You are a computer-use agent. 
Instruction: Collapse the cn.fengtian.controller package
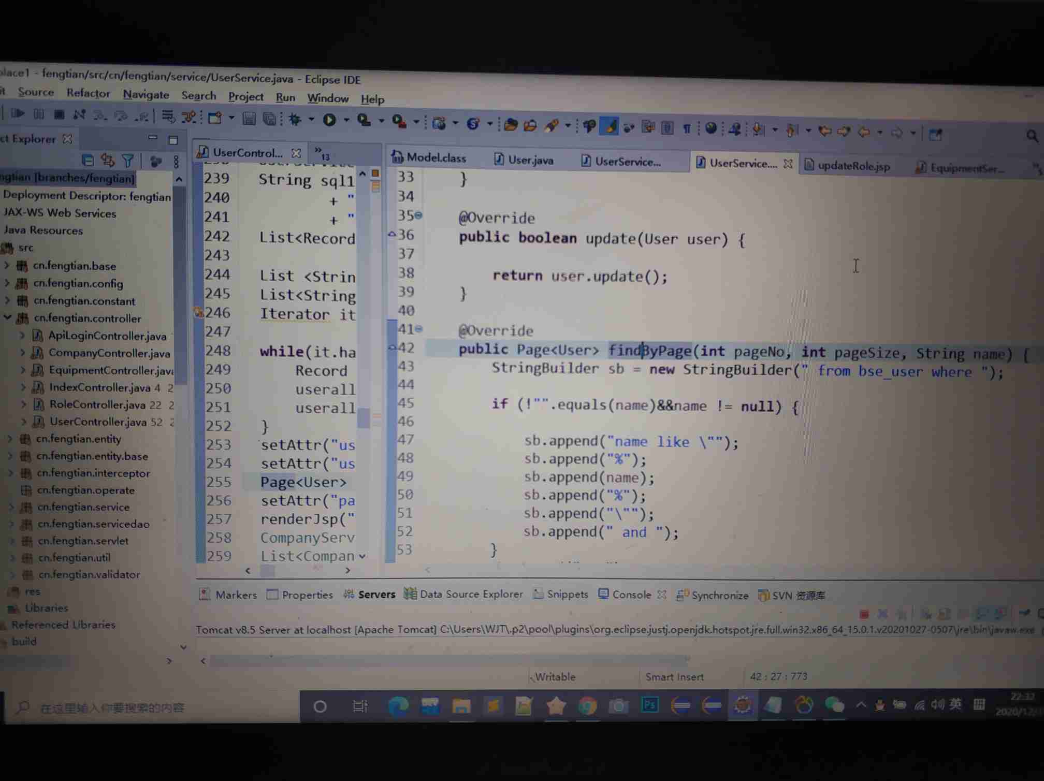click(x=7, y=317)
